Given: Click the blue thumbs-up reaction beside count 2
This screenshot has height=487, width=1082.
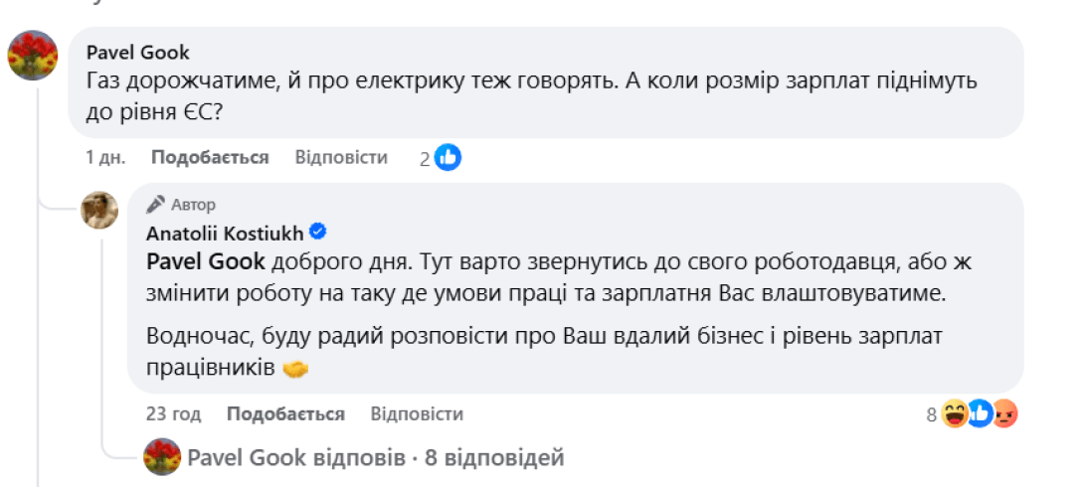Looking at the screenshot, I should tap(449, 157).
